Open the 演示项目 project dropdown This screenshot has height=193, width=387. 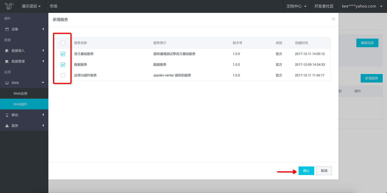coord(31,6)
